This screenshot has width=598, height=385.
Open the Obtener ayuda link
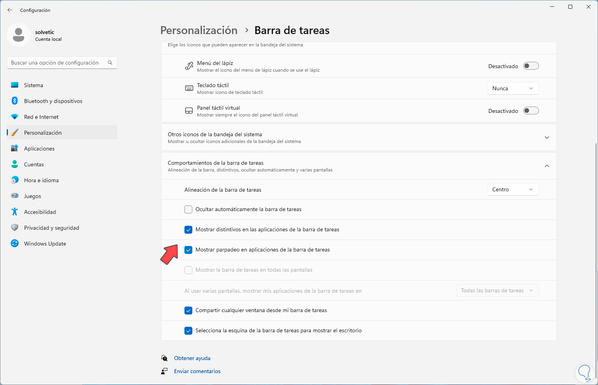click(192, 358)
